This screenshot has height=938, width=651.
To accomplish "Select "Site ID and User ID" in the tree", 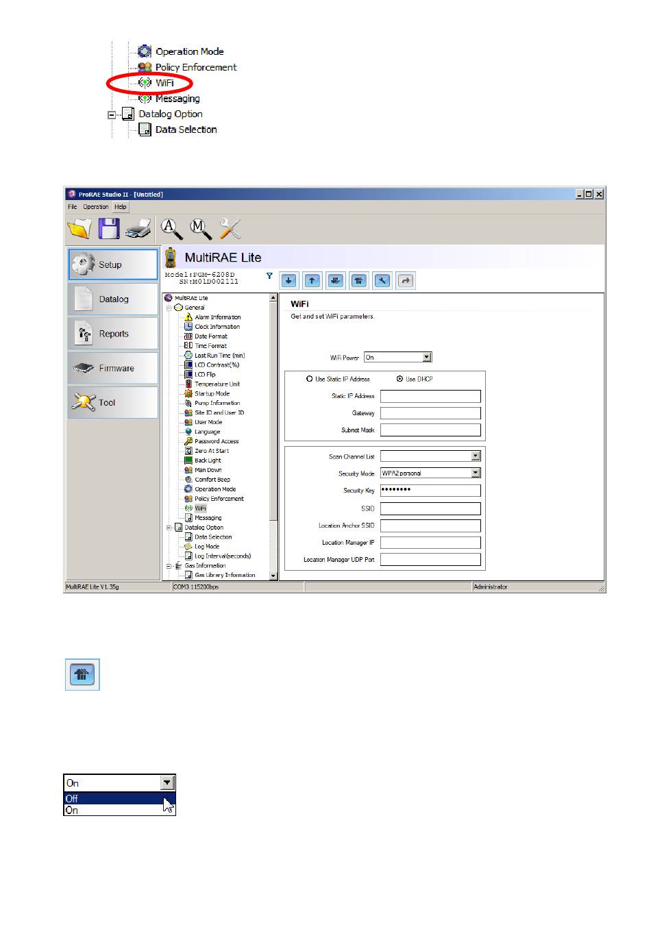I will [x=219, y=413].
